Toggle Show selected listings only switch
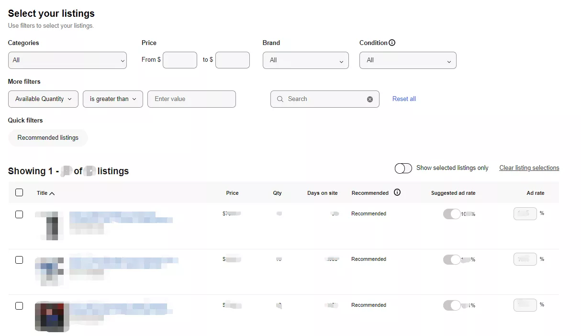The width and height of the screenshot is (581, 336). [403, 168]
